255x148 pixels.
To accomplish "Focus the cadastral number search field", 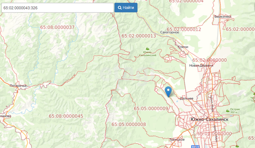I will pos(57,8).
